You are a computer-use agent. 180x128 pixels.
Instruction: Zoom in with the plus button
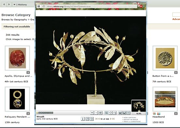pyautogui.click(x=92, y=113)
